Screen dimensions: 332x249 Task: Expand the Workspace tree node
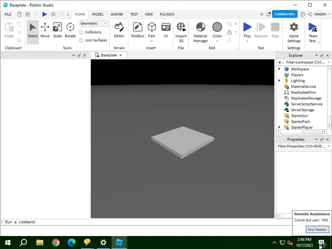[279, 69]
